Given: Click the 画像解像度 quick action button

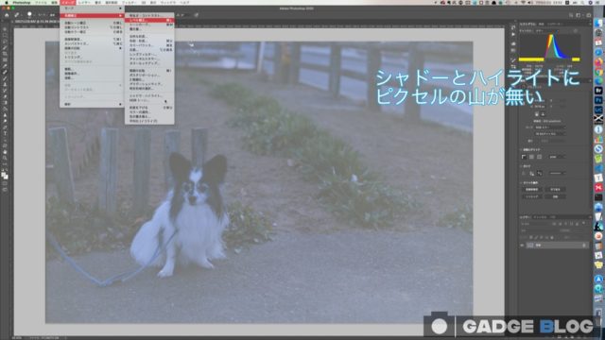Looking at the screenshot, I should (x=531, y=189).
